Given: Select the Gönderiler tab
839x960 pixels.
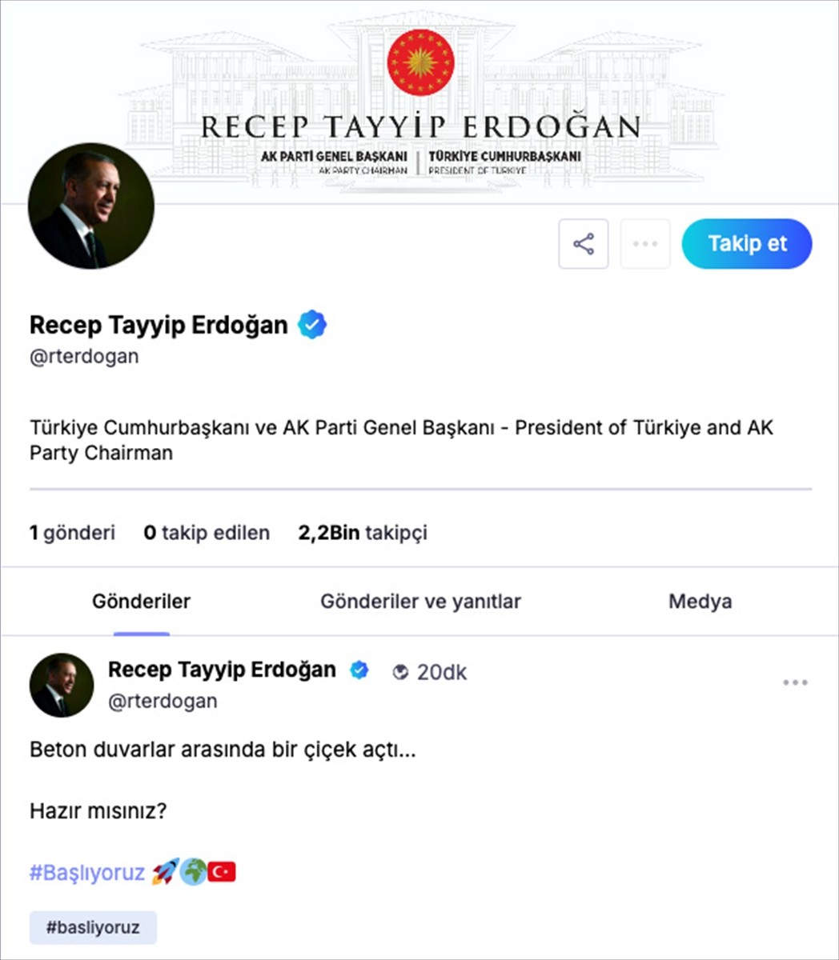Looking at the screenshot, I should (x=141, y=601).
